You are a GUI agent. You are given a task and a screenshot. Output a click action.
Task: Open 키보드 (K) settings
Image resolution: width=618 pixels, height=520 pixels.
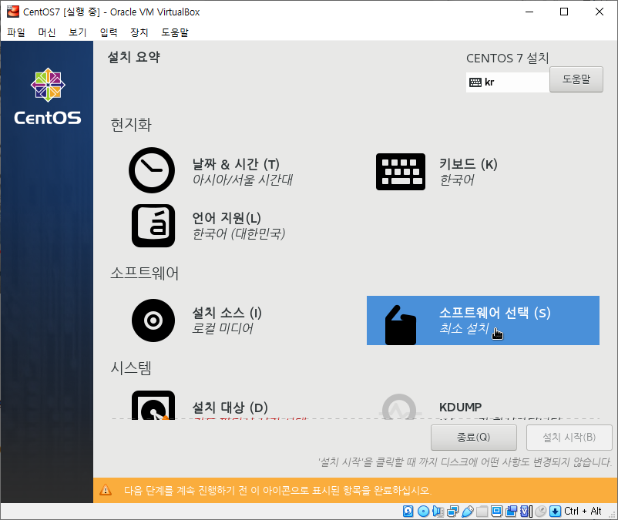469,164
